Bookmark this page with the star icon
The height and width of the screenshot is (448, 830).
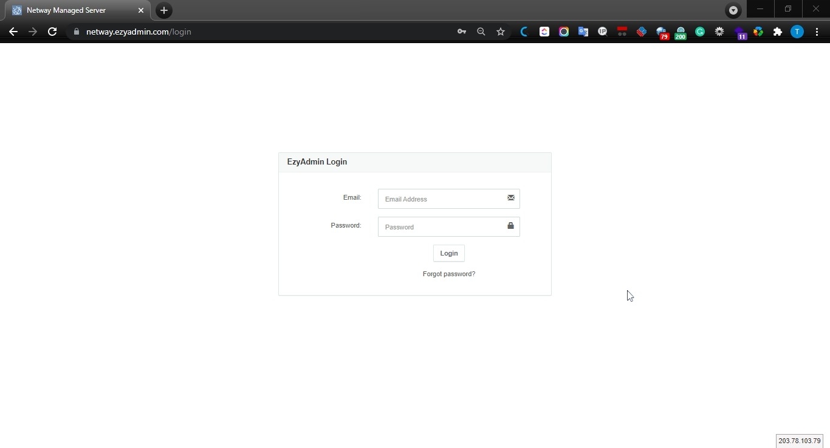[x=501, y=32]
